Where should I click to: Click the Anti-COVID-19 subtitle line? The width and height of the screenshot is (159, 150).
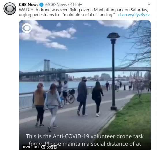tap(85, 136)
